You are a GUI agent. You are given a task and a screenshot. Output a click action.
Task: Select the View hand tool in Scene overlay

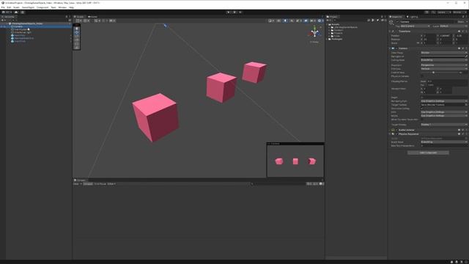coord(77,29)
